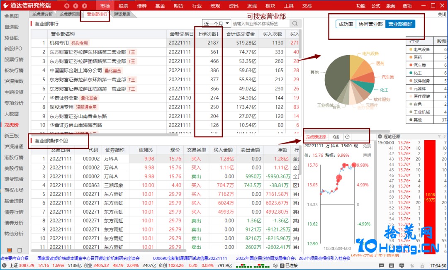The width and height of the screenshot is (448, 270).
Task: Click the 关闭 link at top right
Action: 442,14
